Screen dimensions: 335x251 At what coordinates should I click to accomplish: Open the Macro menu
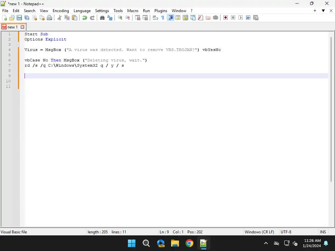coord(133,11)
